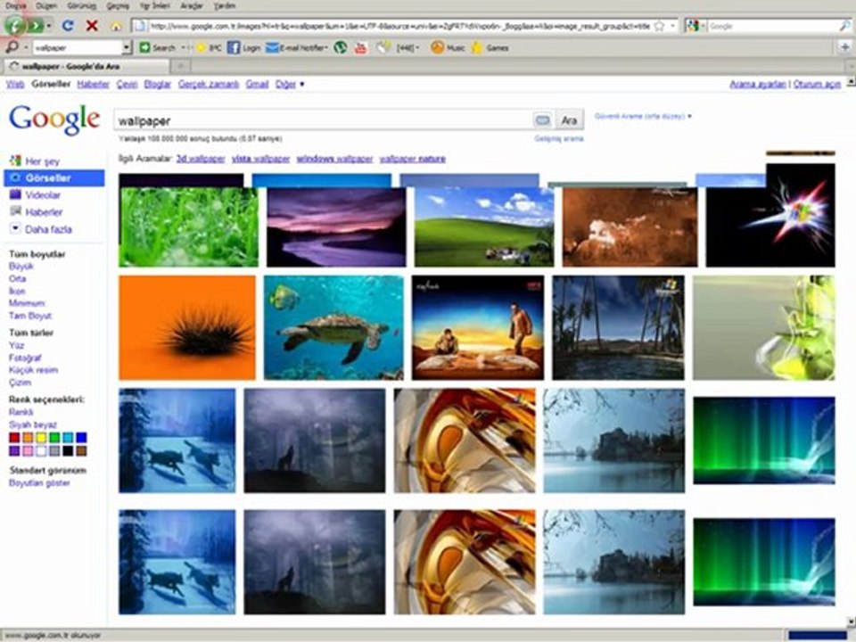This screenshot has height=642, width=856.
Task: Click the Web link in the Google top bar
Action: pos(15,84)
